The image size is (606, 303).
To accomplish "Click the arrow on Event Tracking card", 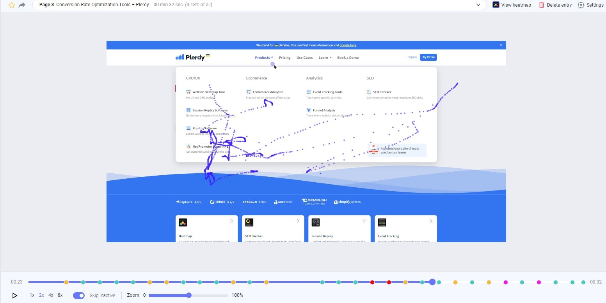I will 430,221.
